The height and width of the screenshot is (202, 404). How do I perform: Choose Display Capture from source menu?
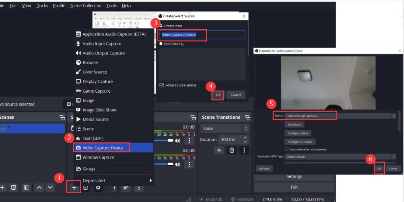[113, 82]
